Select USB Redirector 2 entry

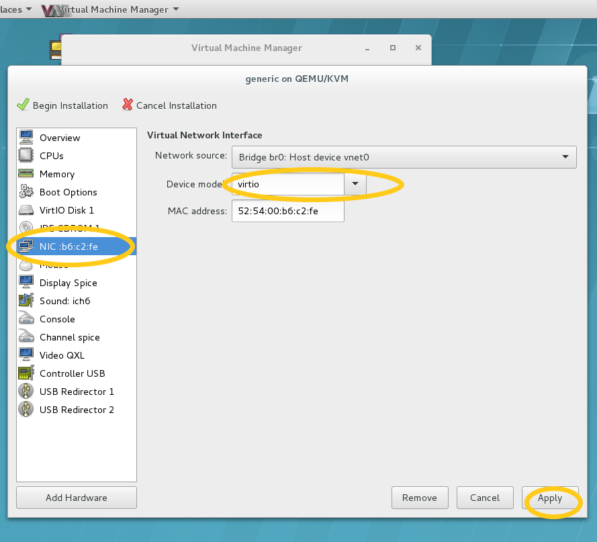click(x=77, y=410)
